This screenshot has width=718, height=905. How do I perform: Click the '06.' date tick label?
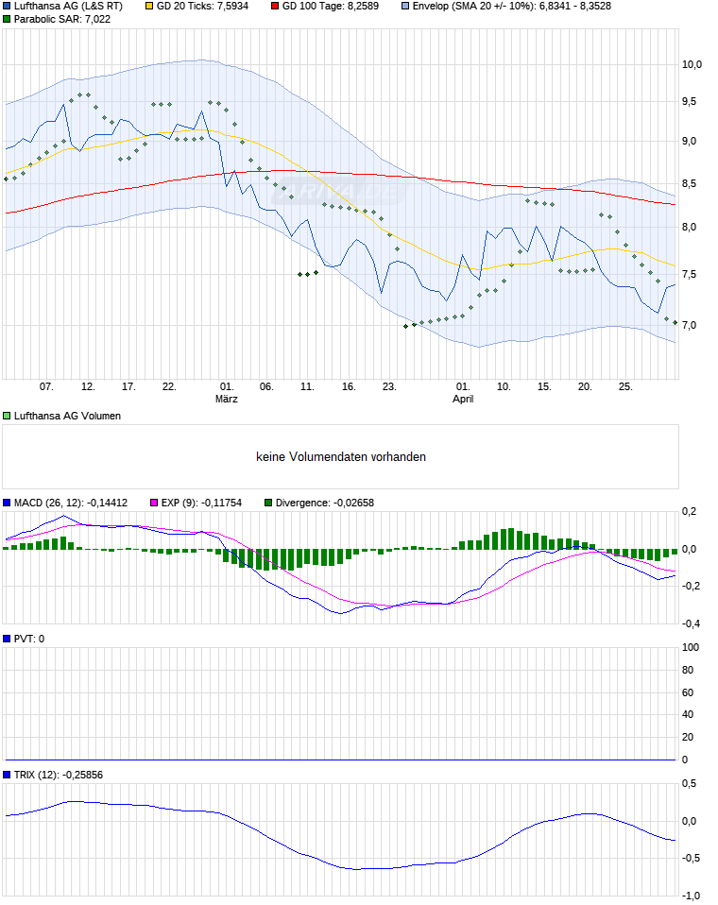pos(266,386)
